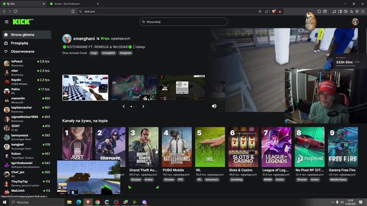Click the Gambling tag under Slots & Casino
367x206 pixels.
click(x=237, y=180)
